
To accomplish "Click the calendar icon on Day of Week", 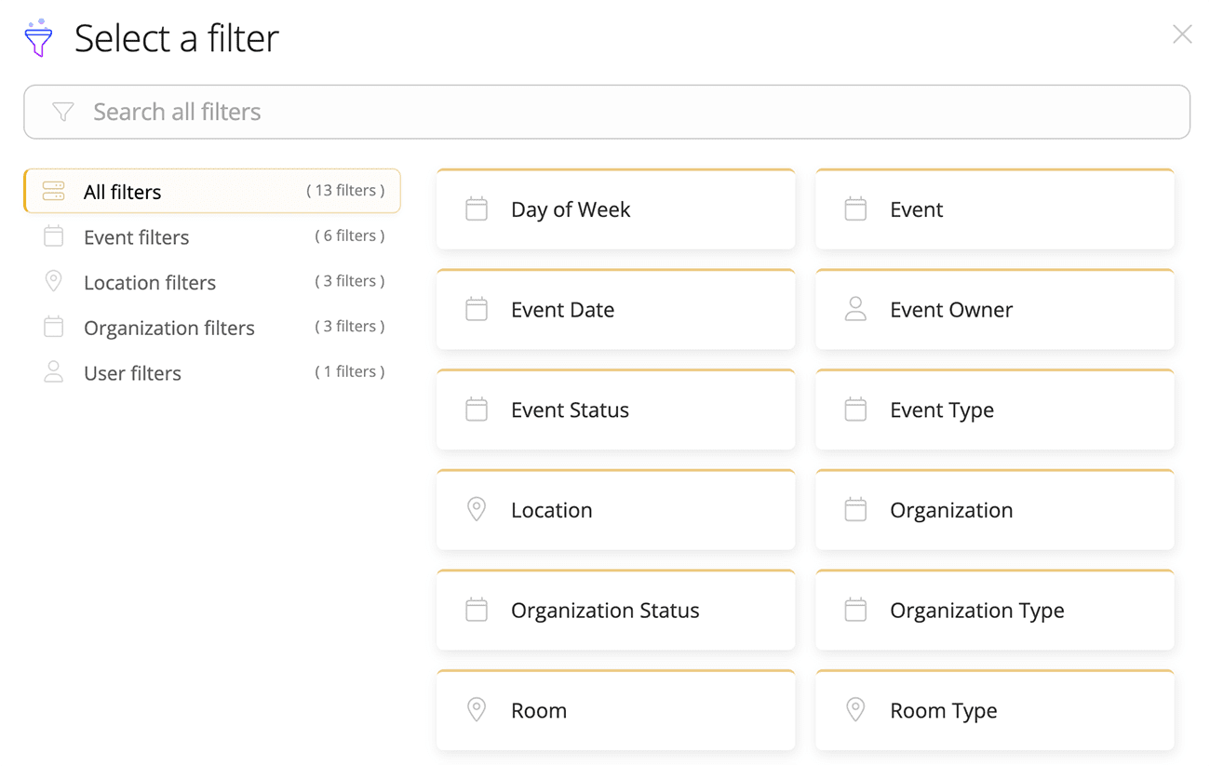I will click(477, 209).
